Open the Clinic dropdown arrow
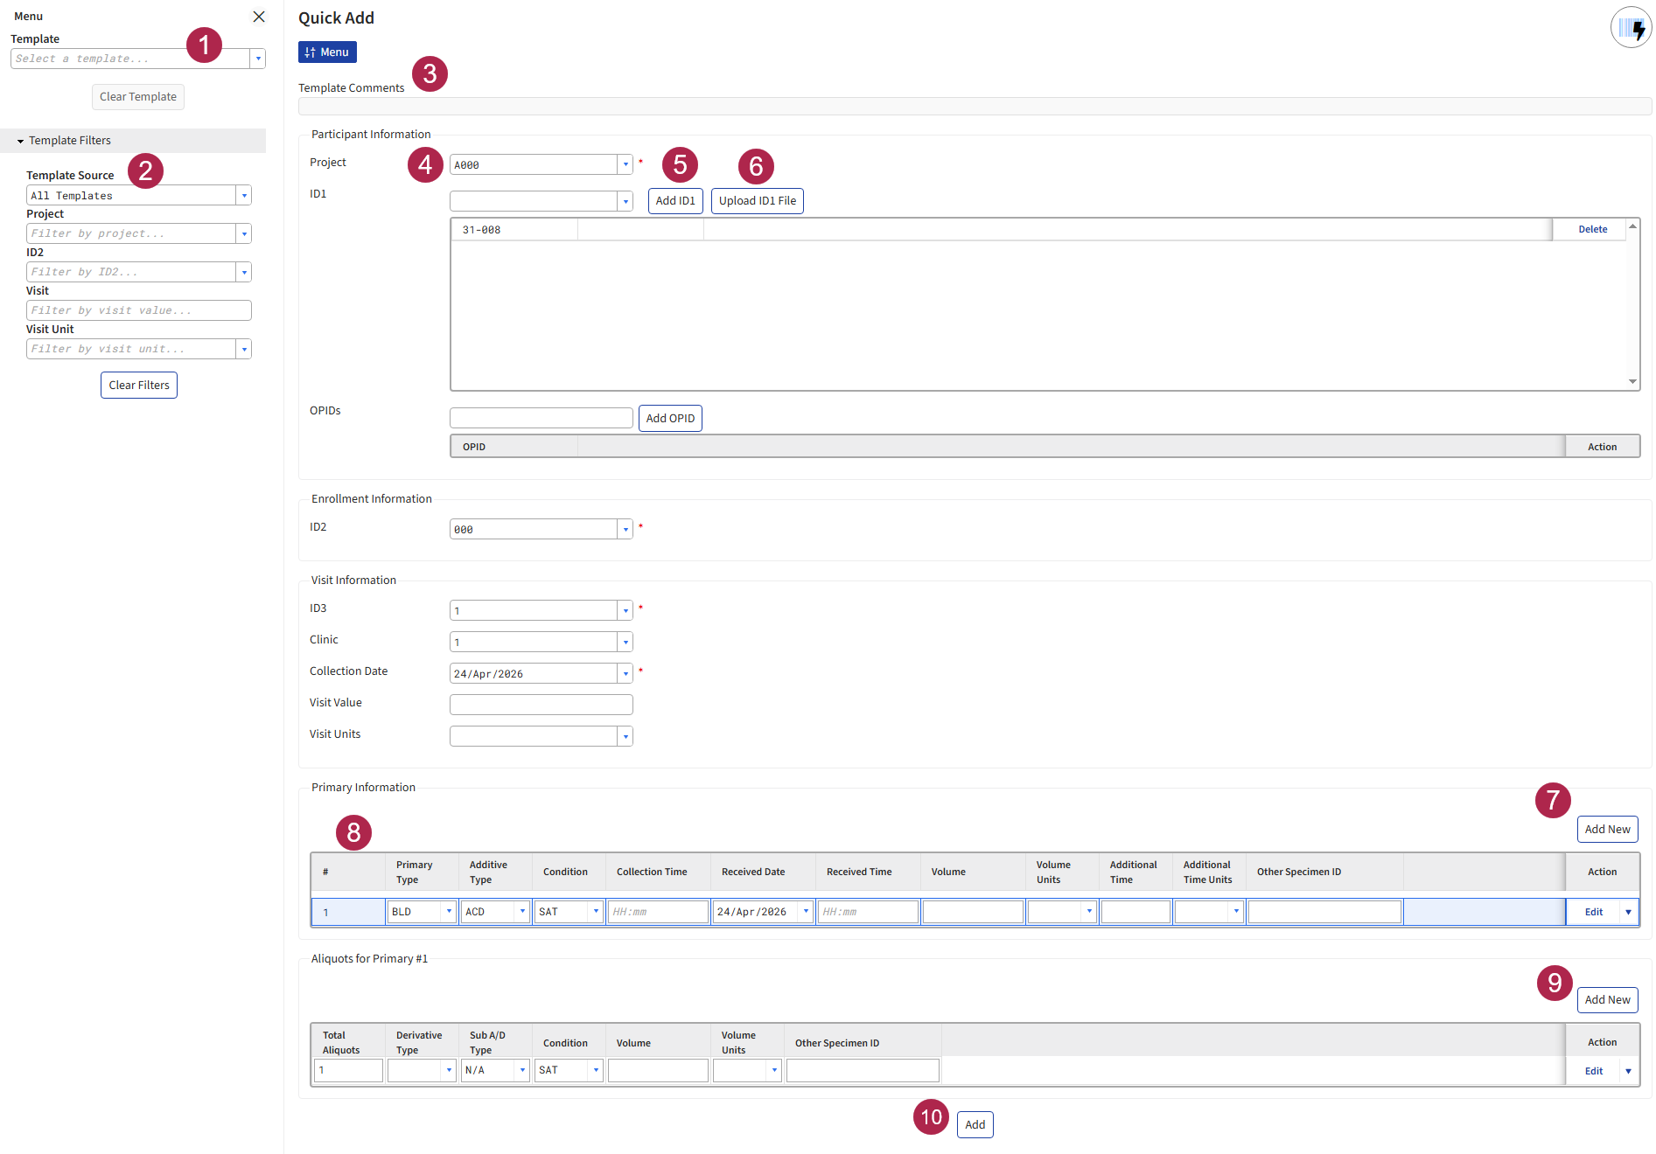Viewport: 1656px width, 1154px height. (x=625, y=642)
